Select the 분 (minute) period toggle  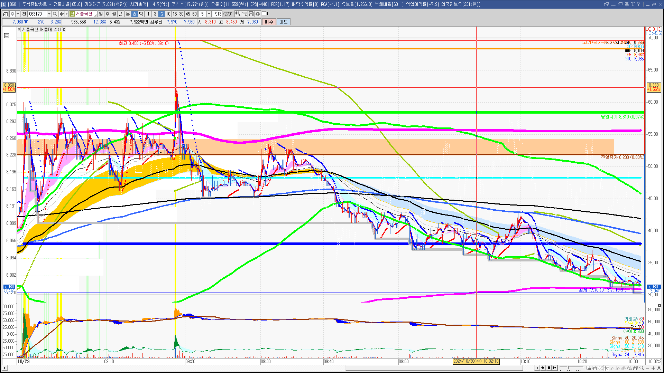pos(128,14)
